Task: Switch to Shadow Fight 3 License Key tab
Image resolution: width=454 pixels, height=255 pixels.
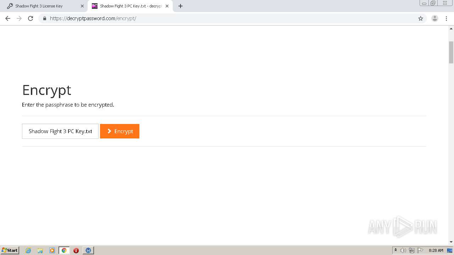Action: click(44, 6)
